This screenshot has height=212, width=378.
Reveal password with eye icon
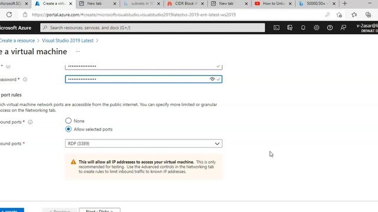(x=212, y=79)
